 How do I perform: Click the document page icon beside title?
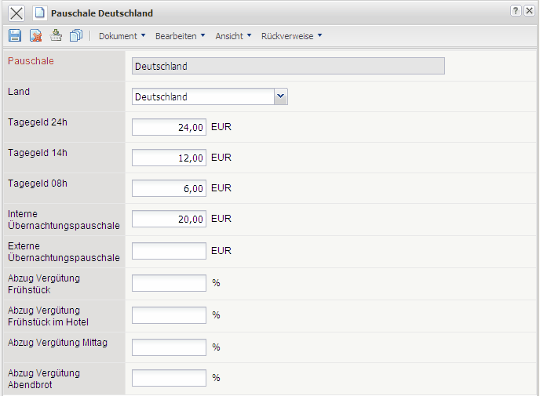point(39,13)
